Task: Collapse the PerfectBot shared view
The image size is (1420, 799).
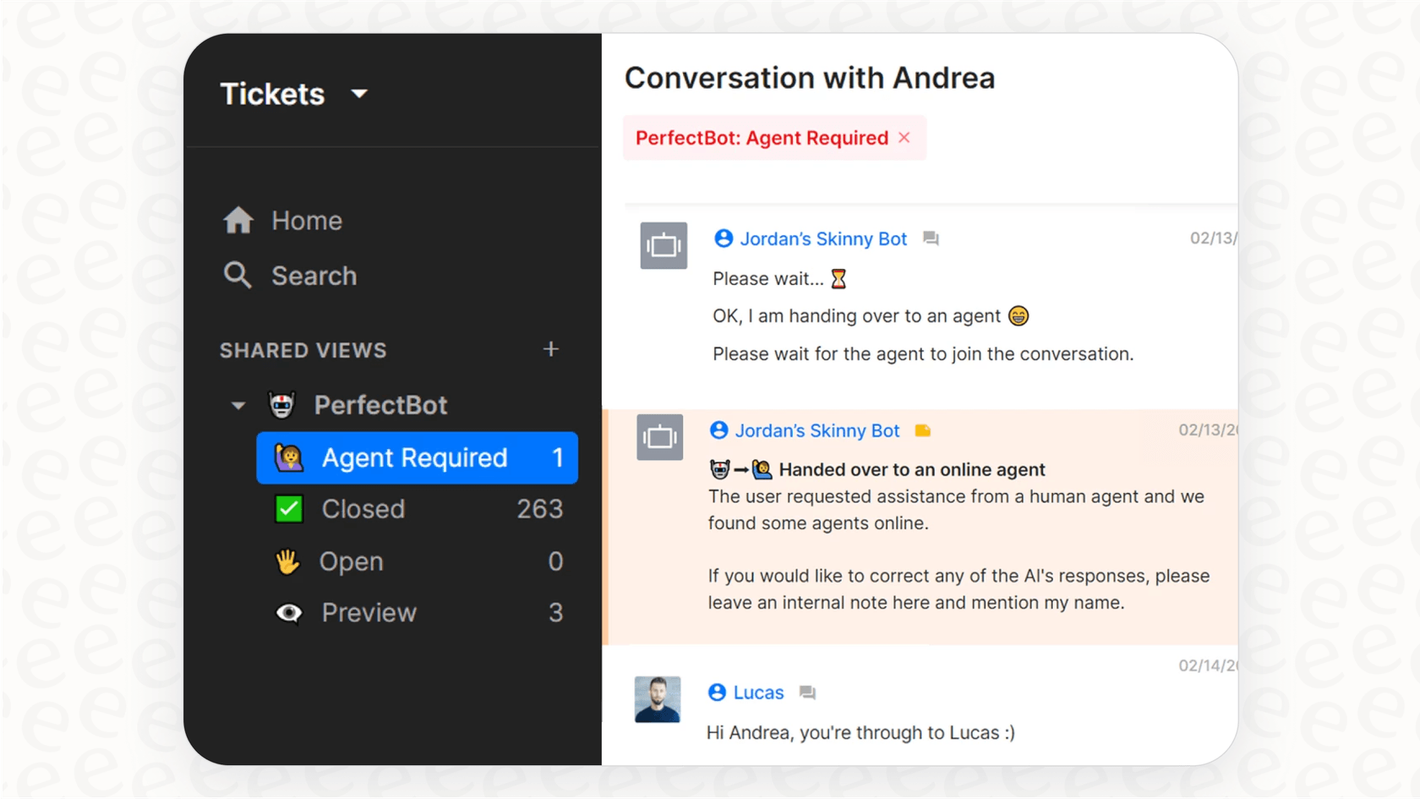Action: coord(238,405)
